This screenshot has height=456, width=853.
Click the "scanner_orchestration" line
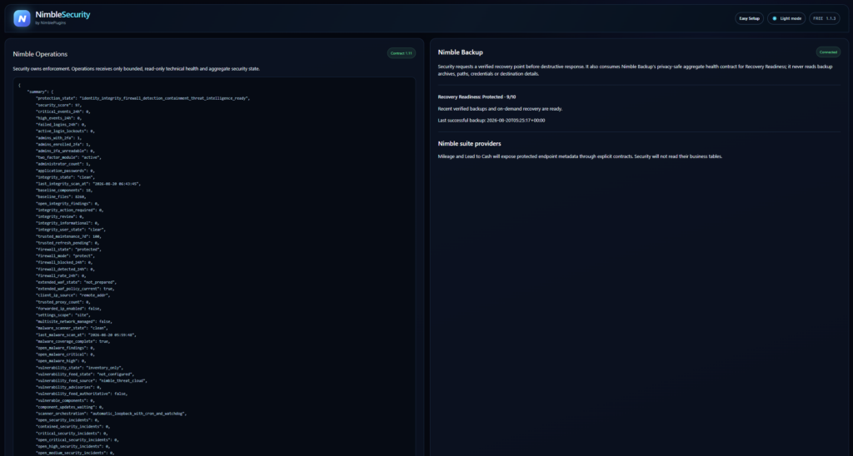[x=111, y=414]
